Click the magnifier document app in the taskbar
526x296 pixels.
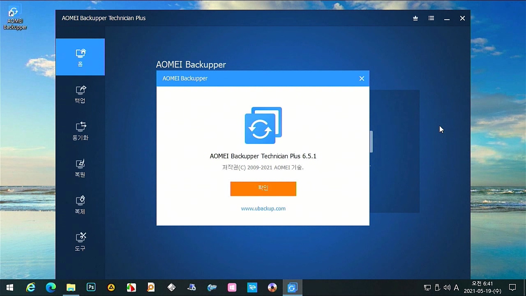[151, 287]
